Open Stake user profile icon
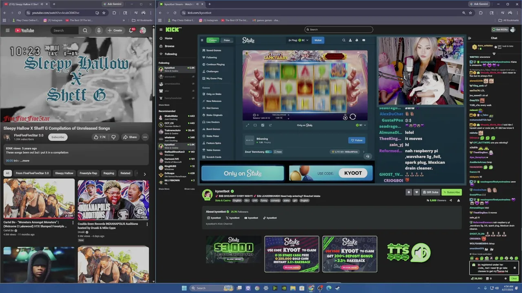 [350, 40]
